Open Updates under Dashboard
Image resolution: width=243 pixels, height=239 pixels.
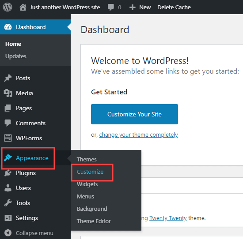tap(16, 56)
